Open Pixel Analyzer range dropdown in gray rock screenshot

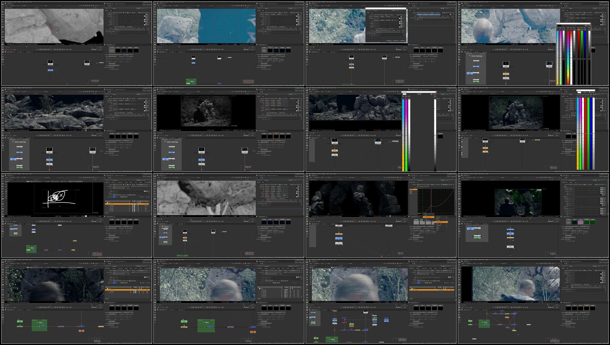click(x=114, y=65)
